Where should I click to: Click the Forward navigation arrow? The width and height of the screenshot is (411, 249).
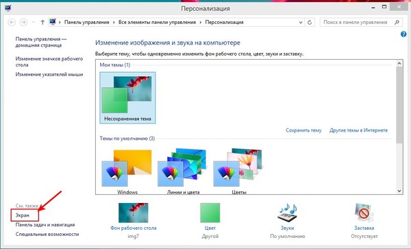pyautogui.click(x=23, y=23)
